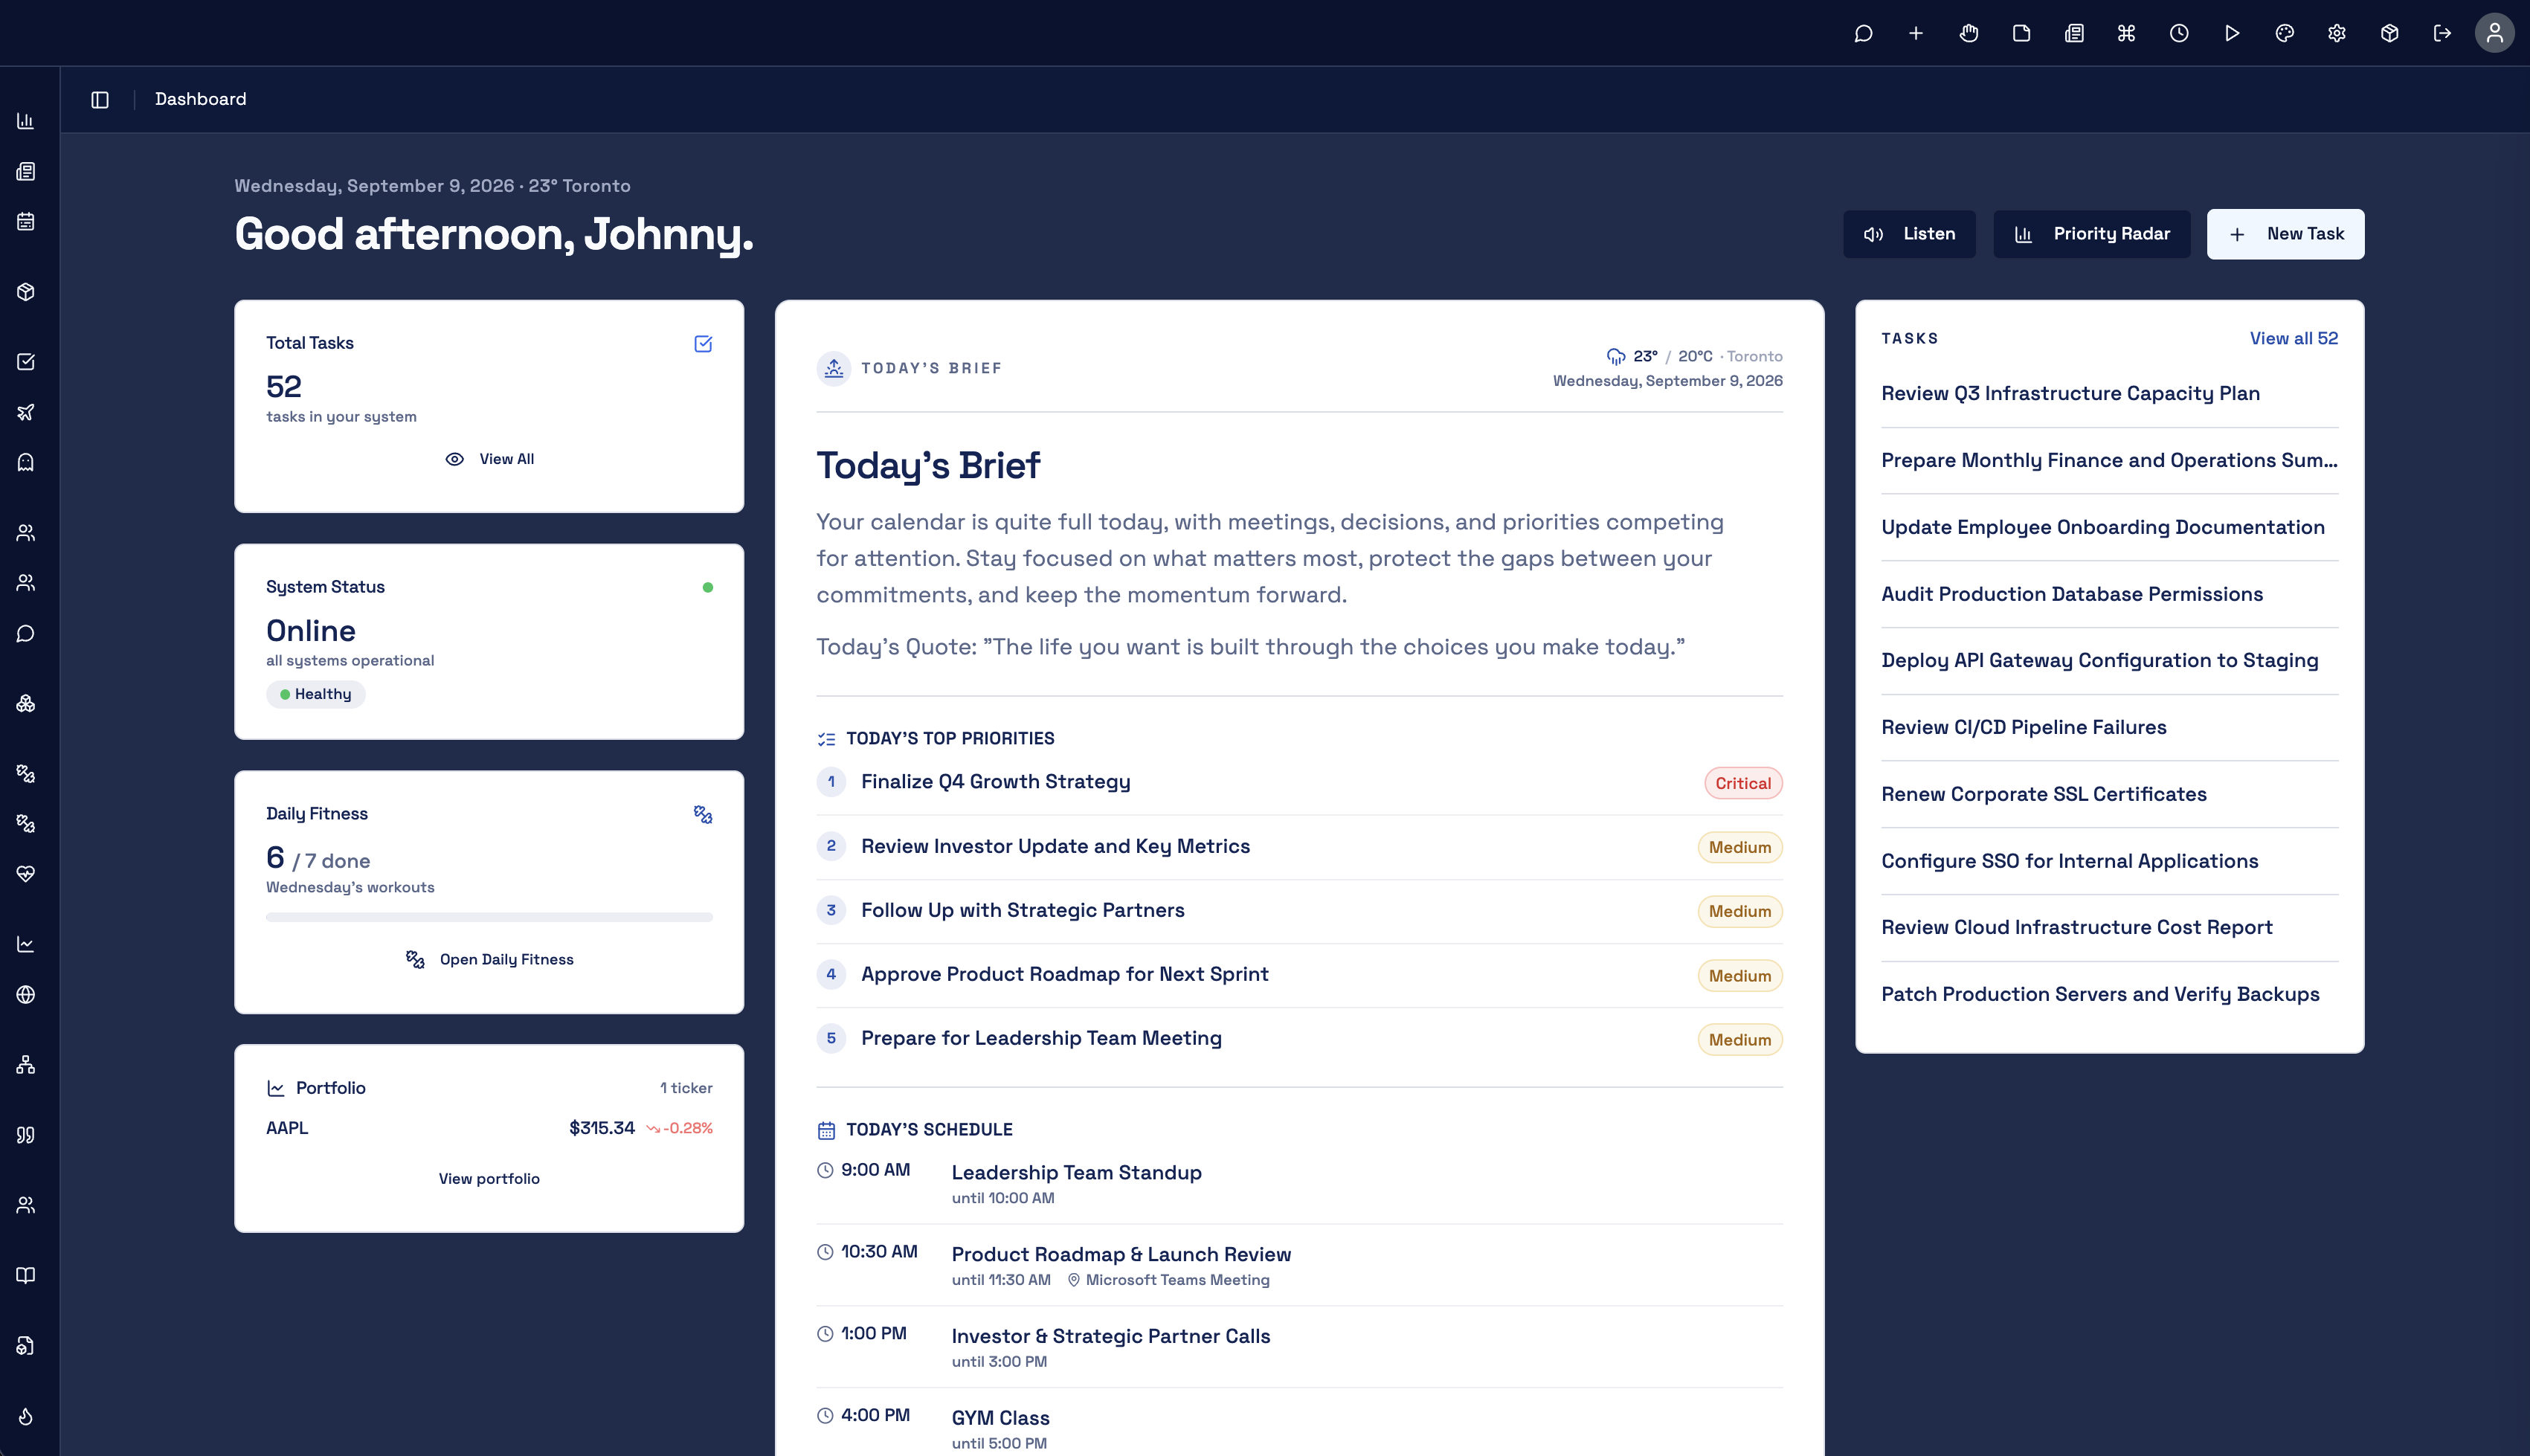The image size is (2530, 1456).
Task: Open Daily Fitness from the card button
Action: (489, 959)
